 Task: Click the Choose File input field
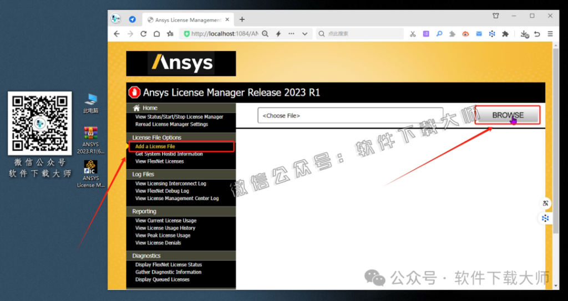point(351,115)
